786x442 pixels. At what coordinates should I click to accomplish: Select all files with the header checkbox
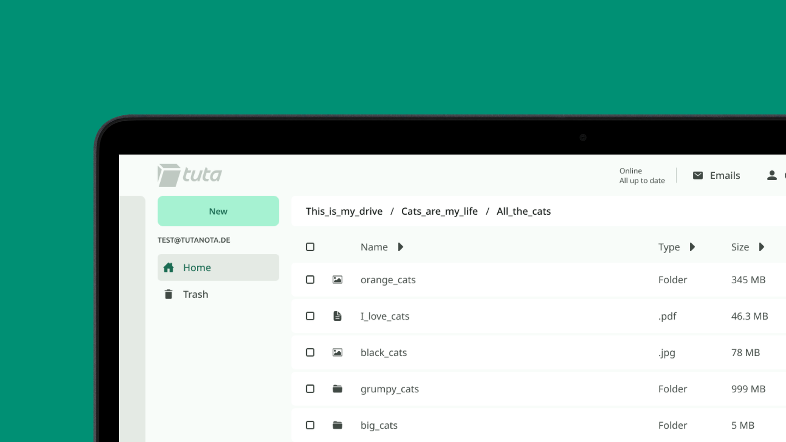310,247
